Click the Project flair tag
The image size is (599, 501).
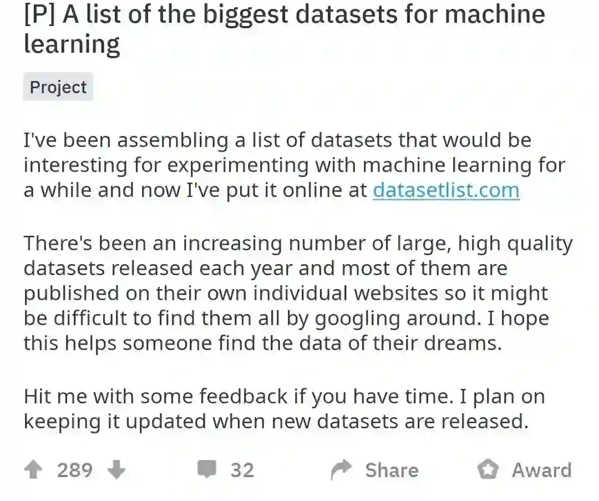click(x=58, y=88)
